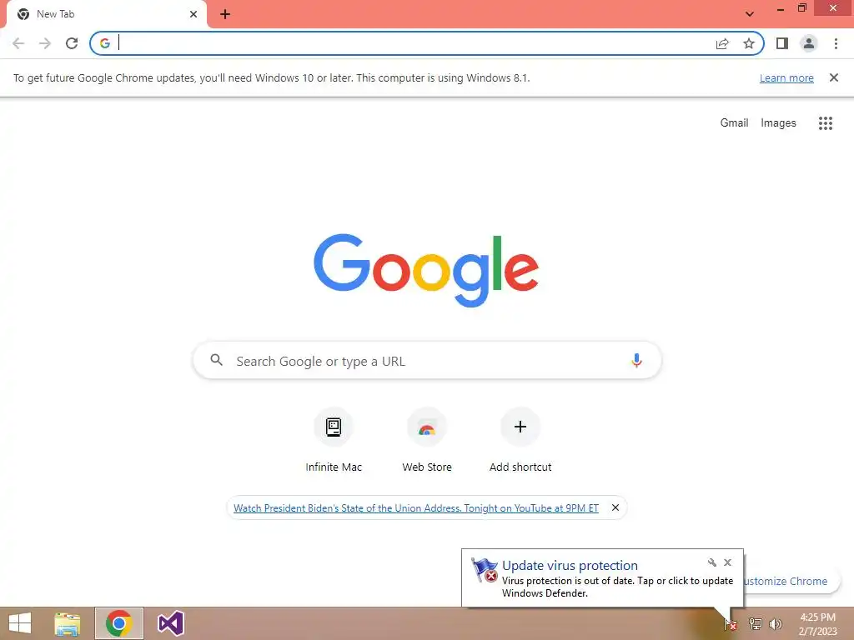Open the Chrome profile avatar menu
This screenshot has height=640, width=854.
pos(809,43)
